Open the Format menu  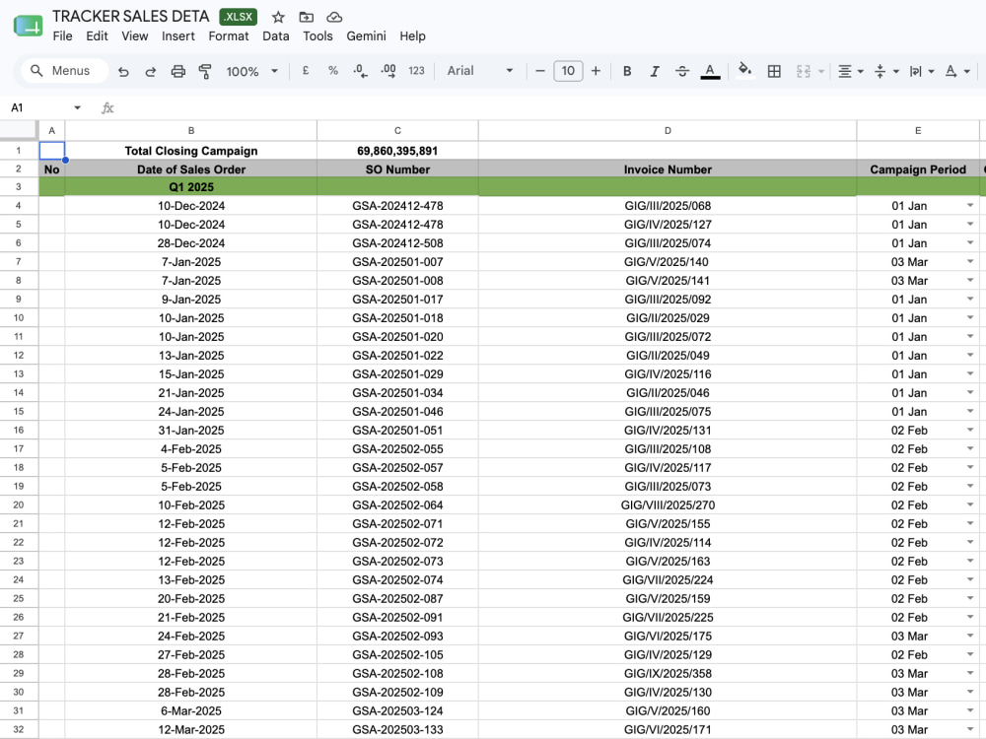[229, 36]
